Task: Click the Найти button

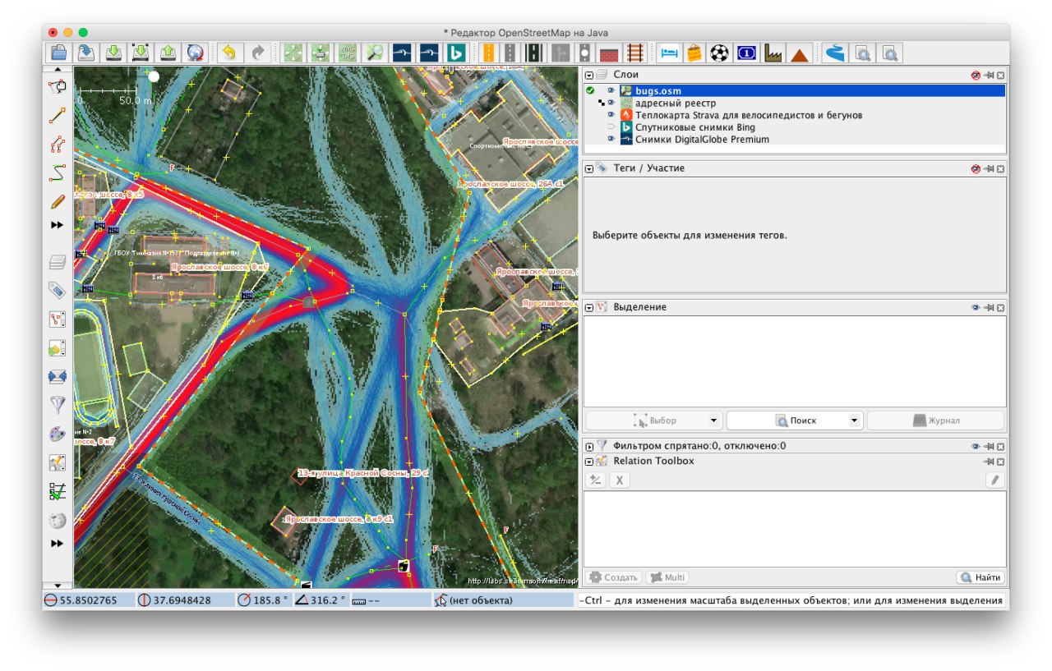Action: pos(980,577)
